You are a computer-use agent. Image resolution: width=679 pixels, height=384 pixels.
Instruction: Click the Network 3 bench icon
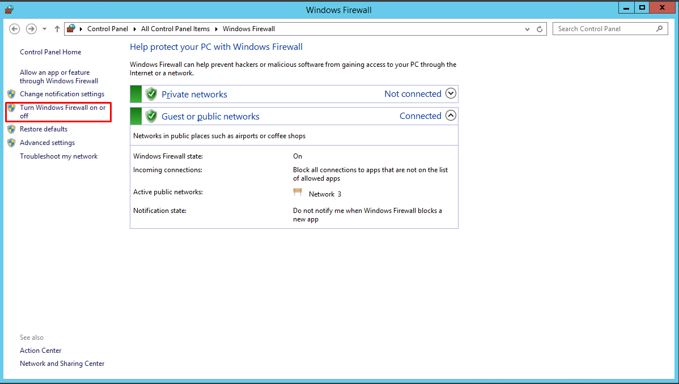coord(298,192)
